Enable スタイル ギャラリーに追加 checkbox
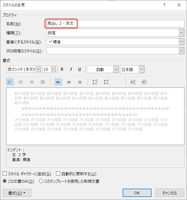 click(x=5, y=174)
